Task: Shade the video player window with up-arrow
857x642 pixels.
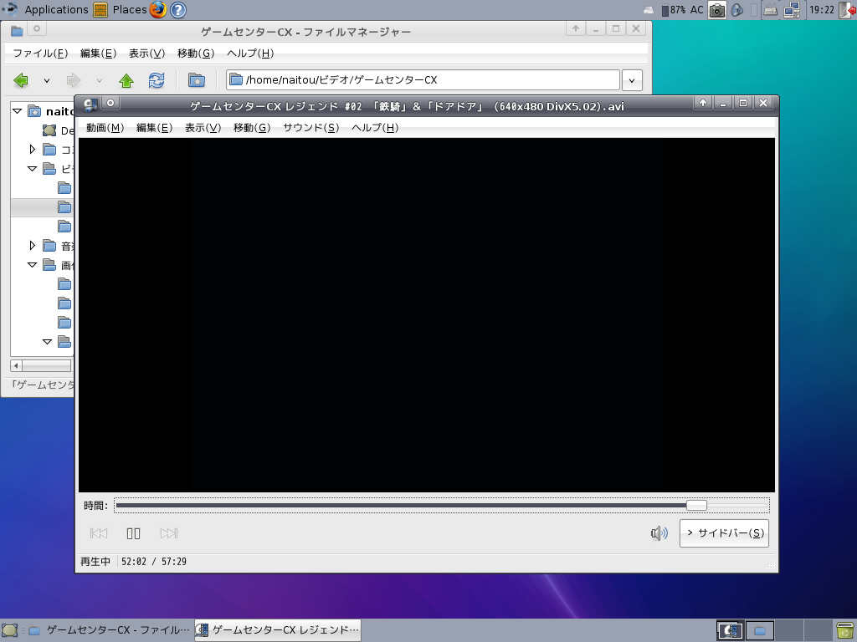Action: click(703, 103)
